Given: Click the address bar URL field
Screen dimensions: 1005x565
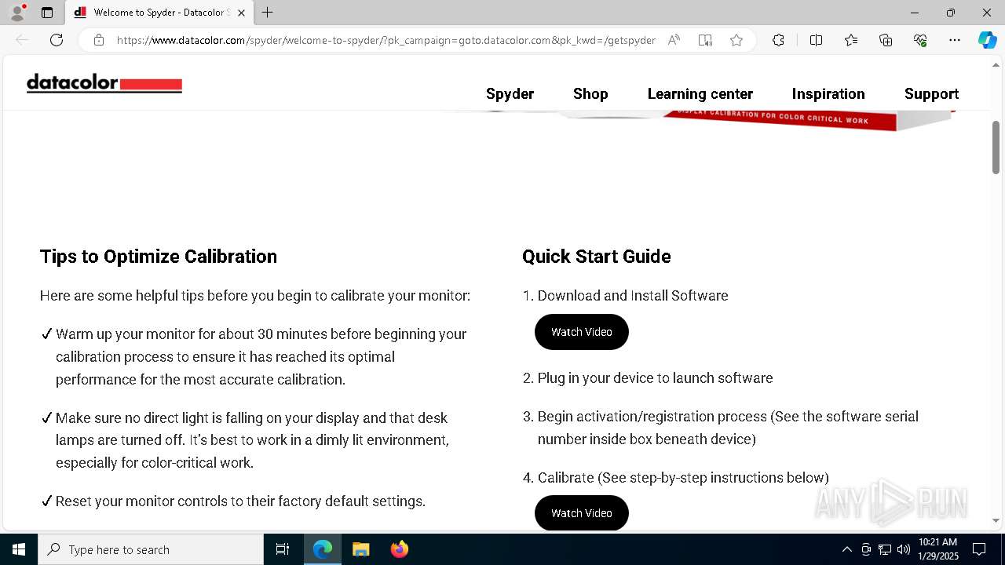Looking at the screenshot, I should (x=386, y=40).
